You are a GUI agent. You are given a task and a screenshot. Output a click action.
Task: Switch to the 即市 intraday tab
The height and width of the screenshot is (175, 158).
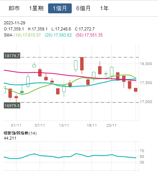14,8
